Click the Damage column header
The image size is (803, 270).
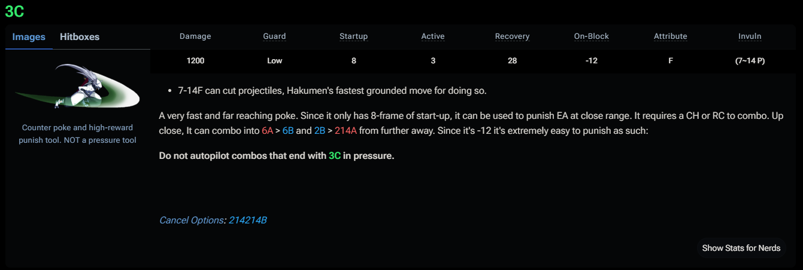click(x=195, y=36)
